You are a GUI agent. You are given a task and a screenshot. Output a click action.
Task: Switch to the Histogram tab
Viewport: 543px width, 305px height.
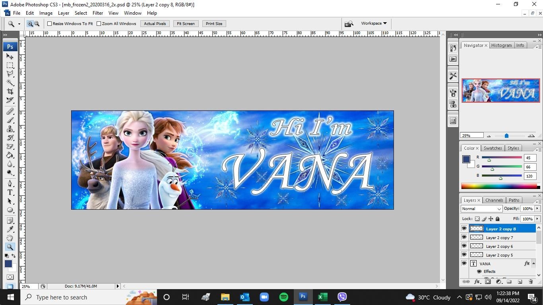pos(502,45)
